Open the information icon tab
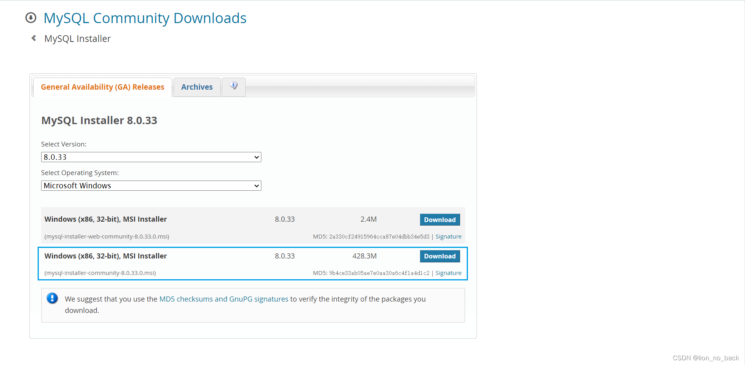The height and width of the screenshot is (365, 745). 234,87
